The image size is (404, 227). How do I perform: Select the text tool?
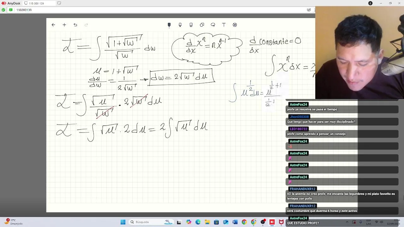click(x=224, y=25)
